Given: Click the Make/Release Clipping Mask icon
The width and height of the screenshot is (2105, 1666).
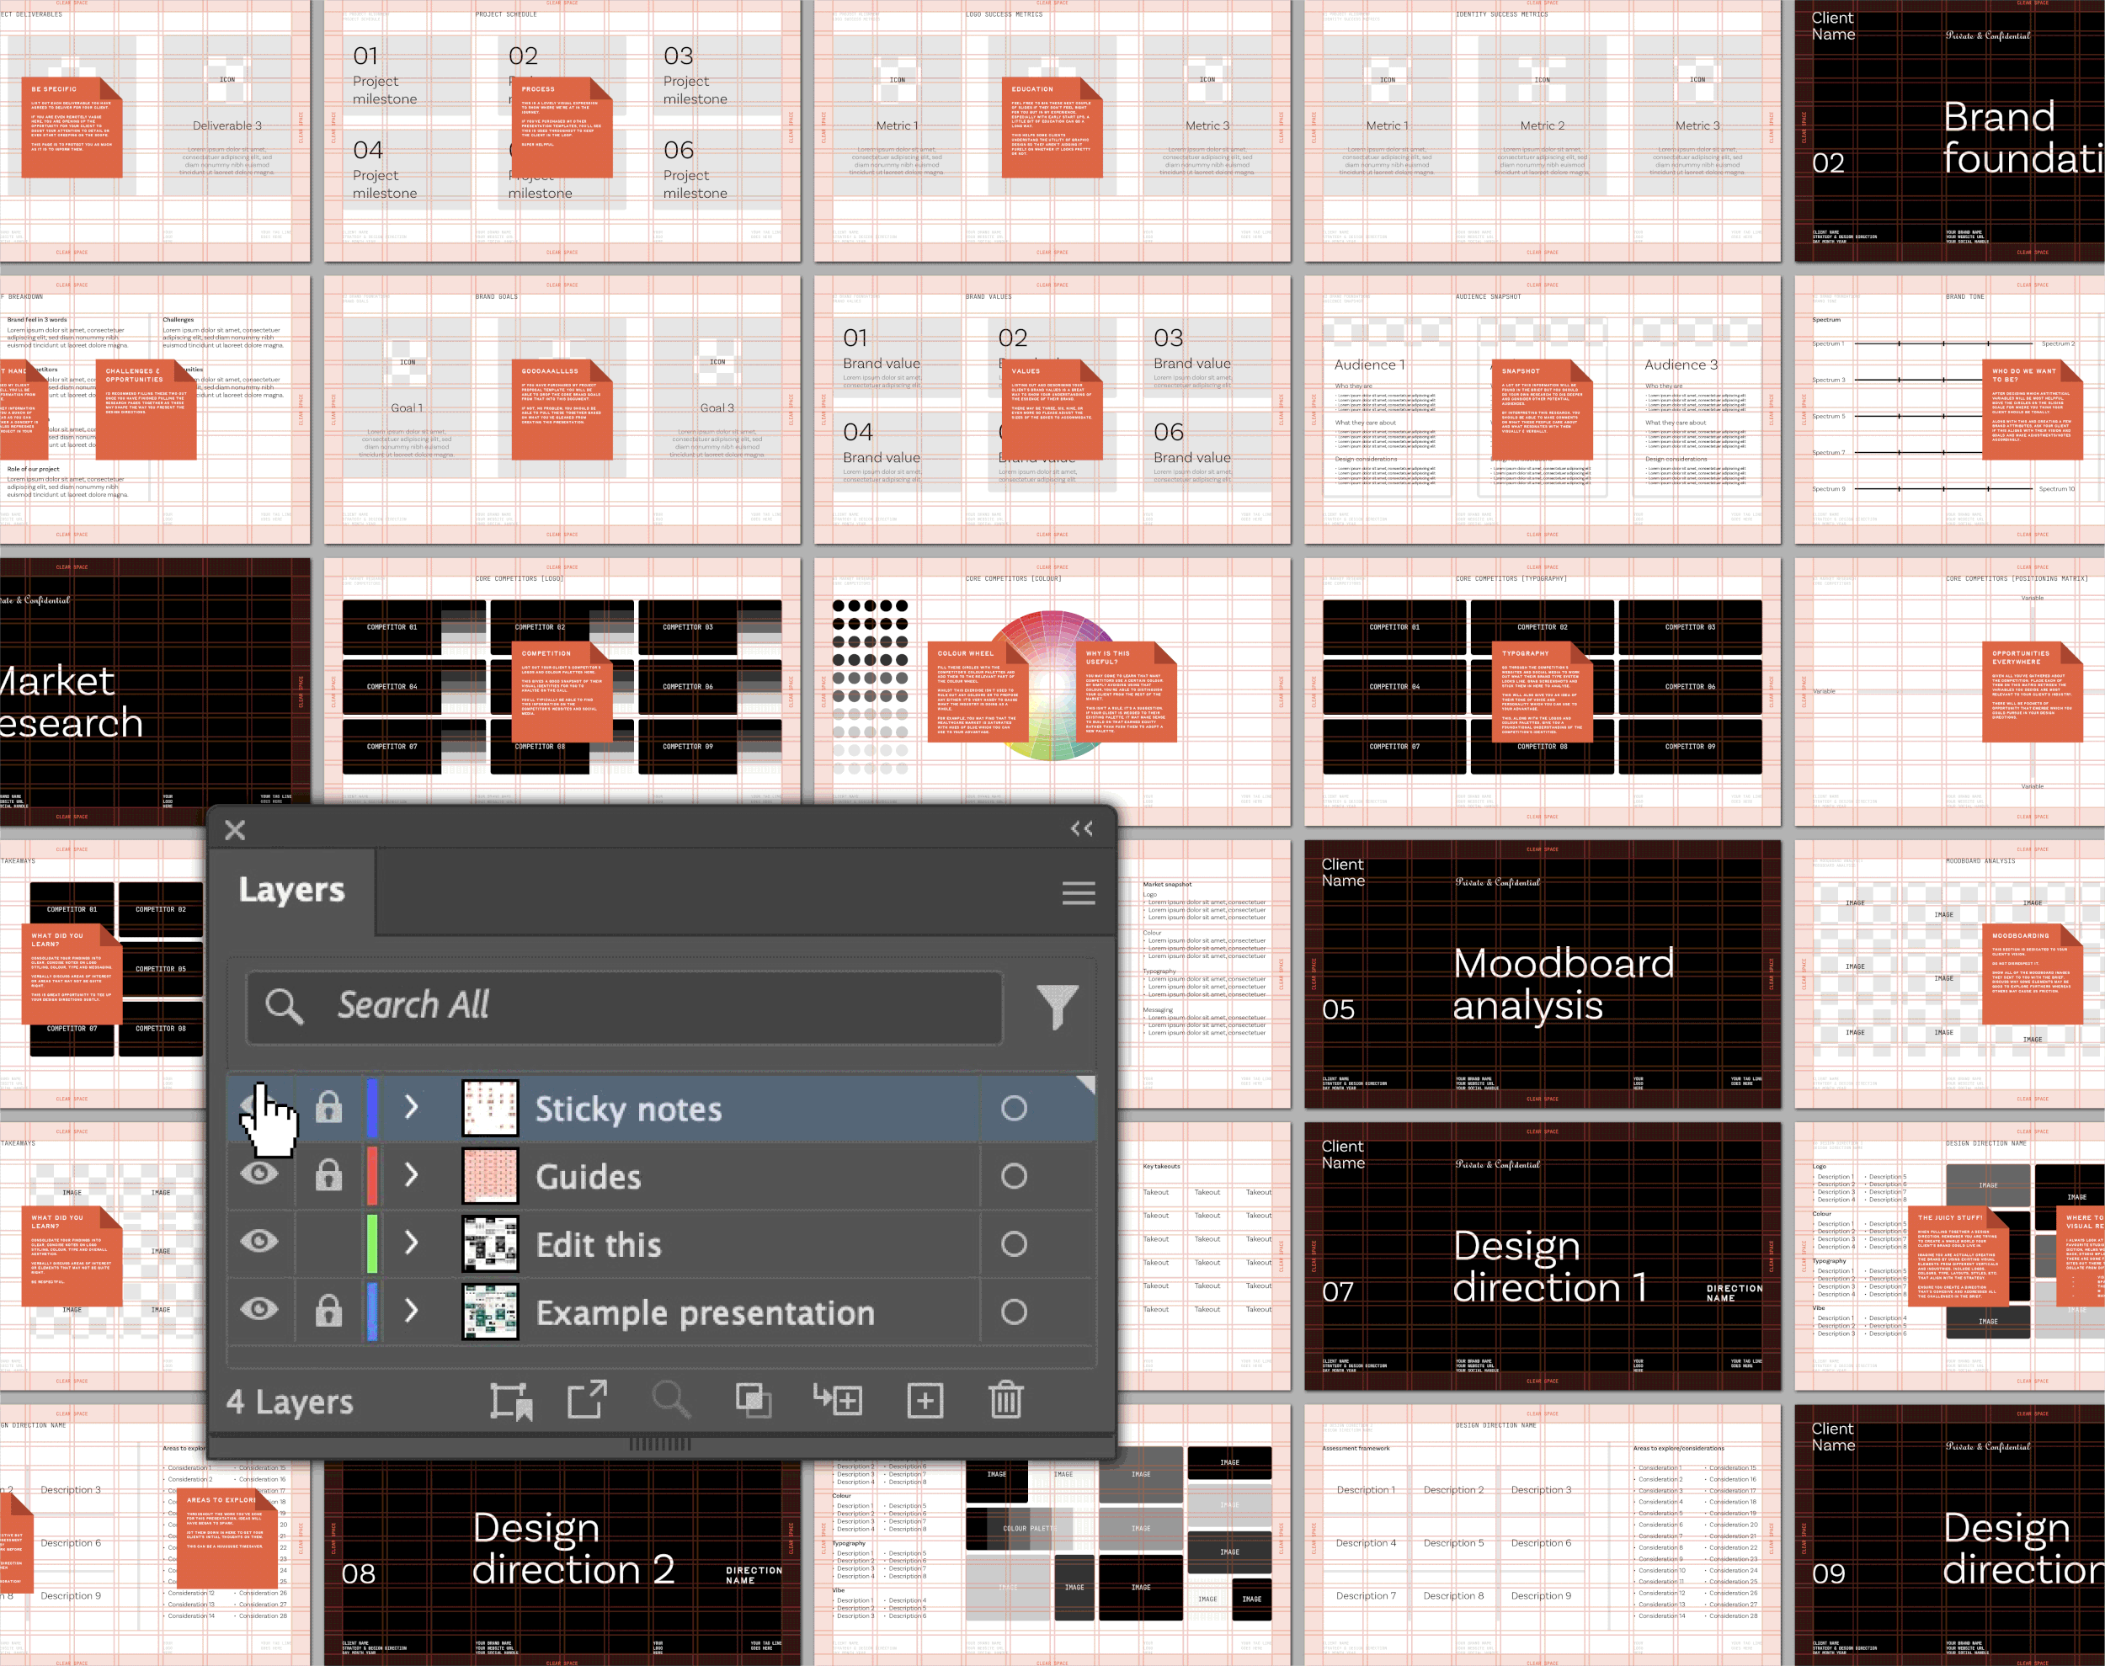Looking at the screenshot, I should click(x=753, y=1401).
